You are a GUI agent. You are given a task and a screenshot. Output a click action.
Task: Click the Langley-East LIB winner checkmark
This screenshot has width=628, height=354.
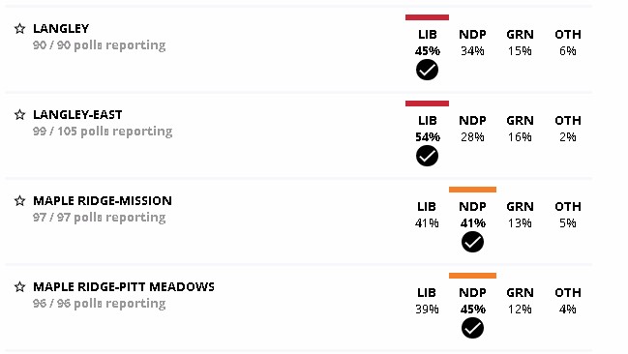pos(427,156)
